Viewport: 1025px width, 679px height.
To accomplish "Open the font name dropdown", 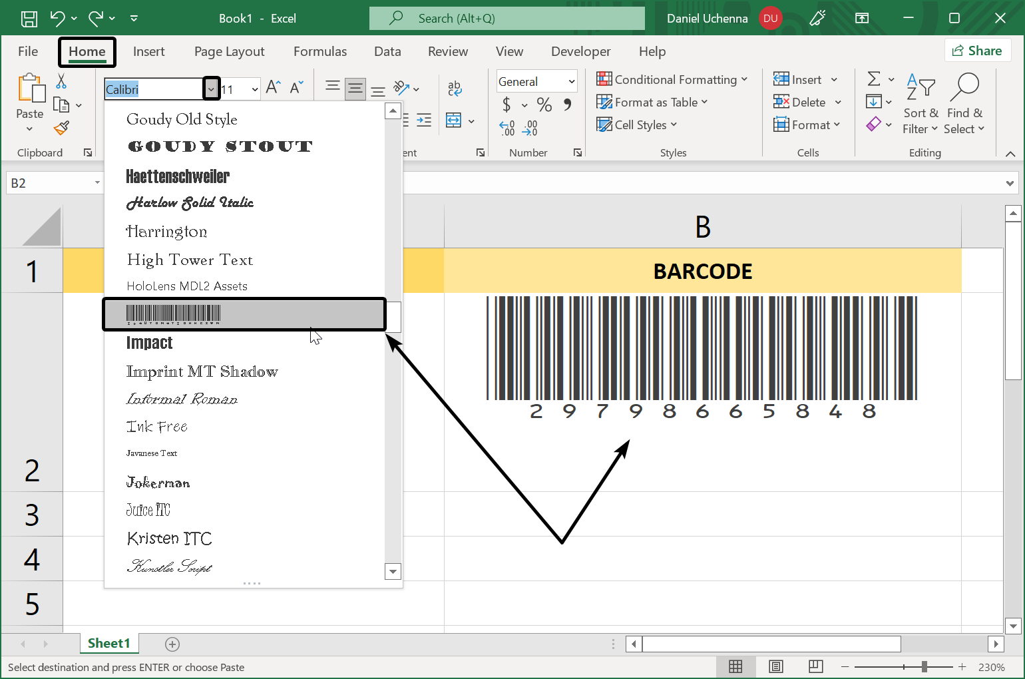I will tap(212, 87).
